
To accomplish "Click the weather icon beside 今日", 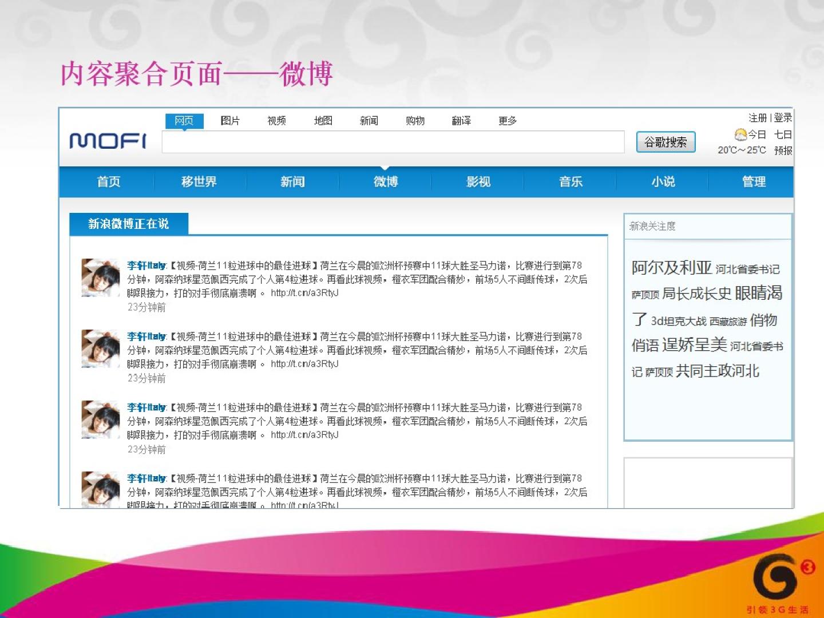I will pyautogui.click(x=740, y=134).
